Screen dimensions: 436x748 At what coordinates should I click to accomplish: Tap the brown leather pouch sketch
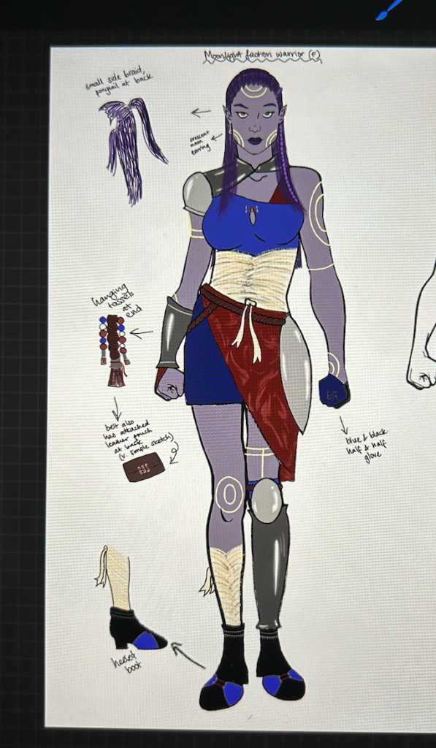click(144, 467)
